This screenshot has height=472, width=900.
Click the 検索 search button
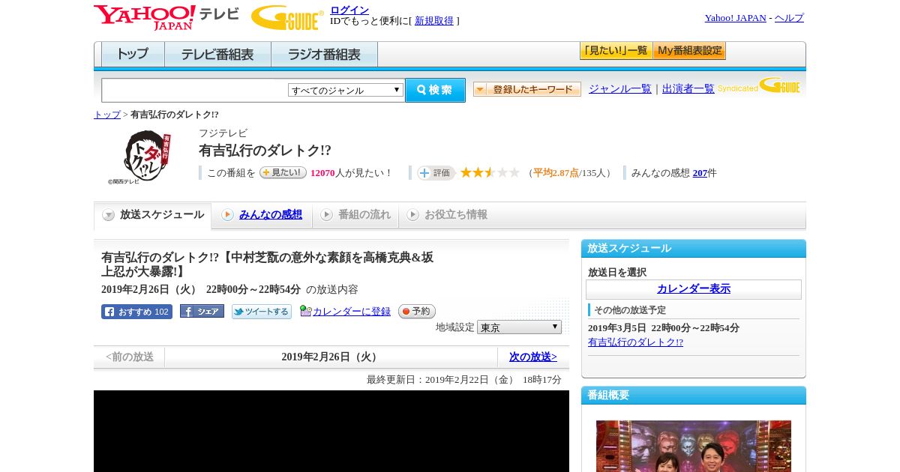pos(435,90)
